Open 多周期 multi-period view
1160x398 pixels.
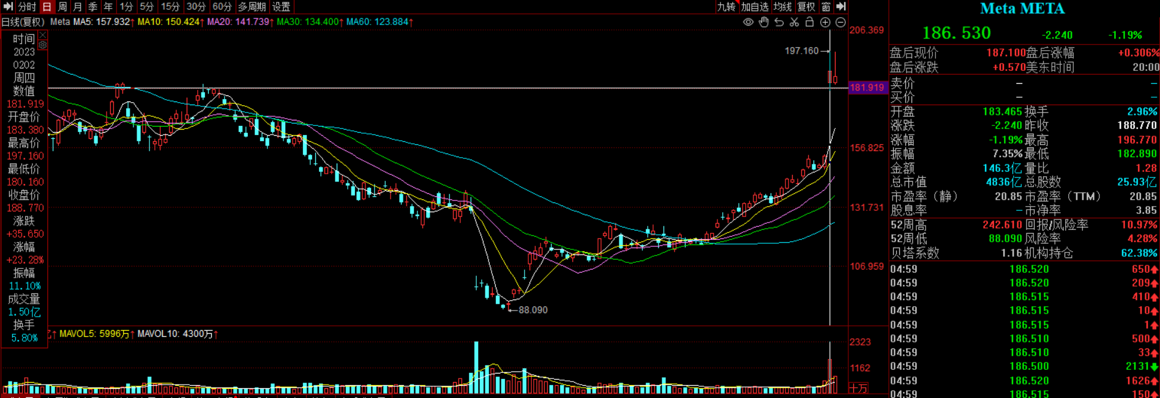[252, 7]
